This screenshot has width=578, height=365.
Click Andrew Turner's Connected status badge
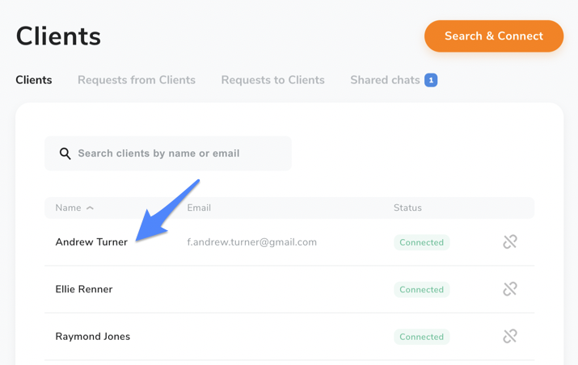(x=422, y=242)
